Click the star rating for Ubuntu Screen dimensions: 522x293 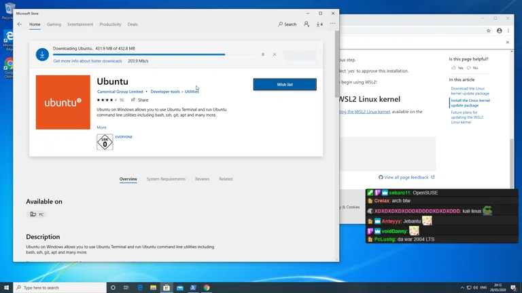point(107,100)
